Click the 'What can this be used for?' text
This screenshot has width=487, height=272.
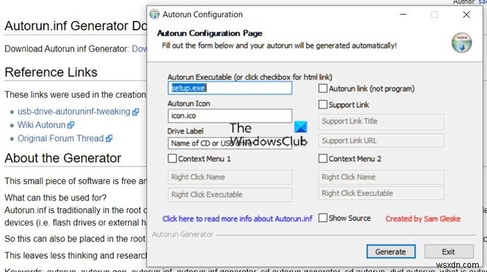[x=56, y=198]
